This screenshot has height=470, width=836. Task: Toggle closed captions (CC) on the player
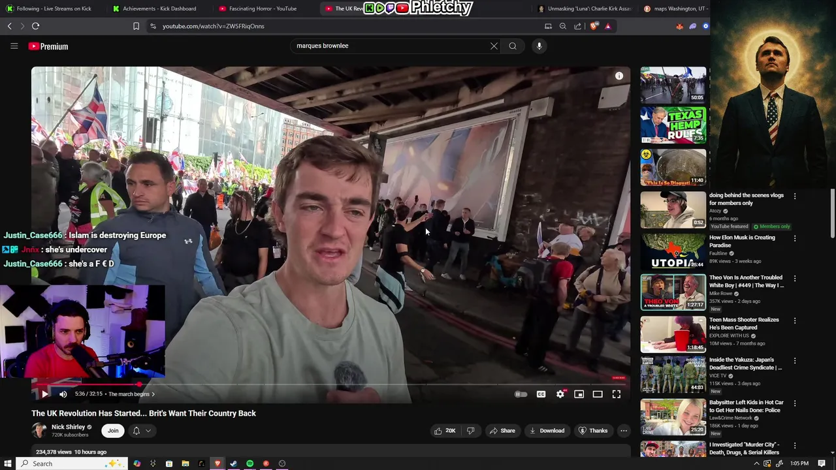click(x=541, y=394)
